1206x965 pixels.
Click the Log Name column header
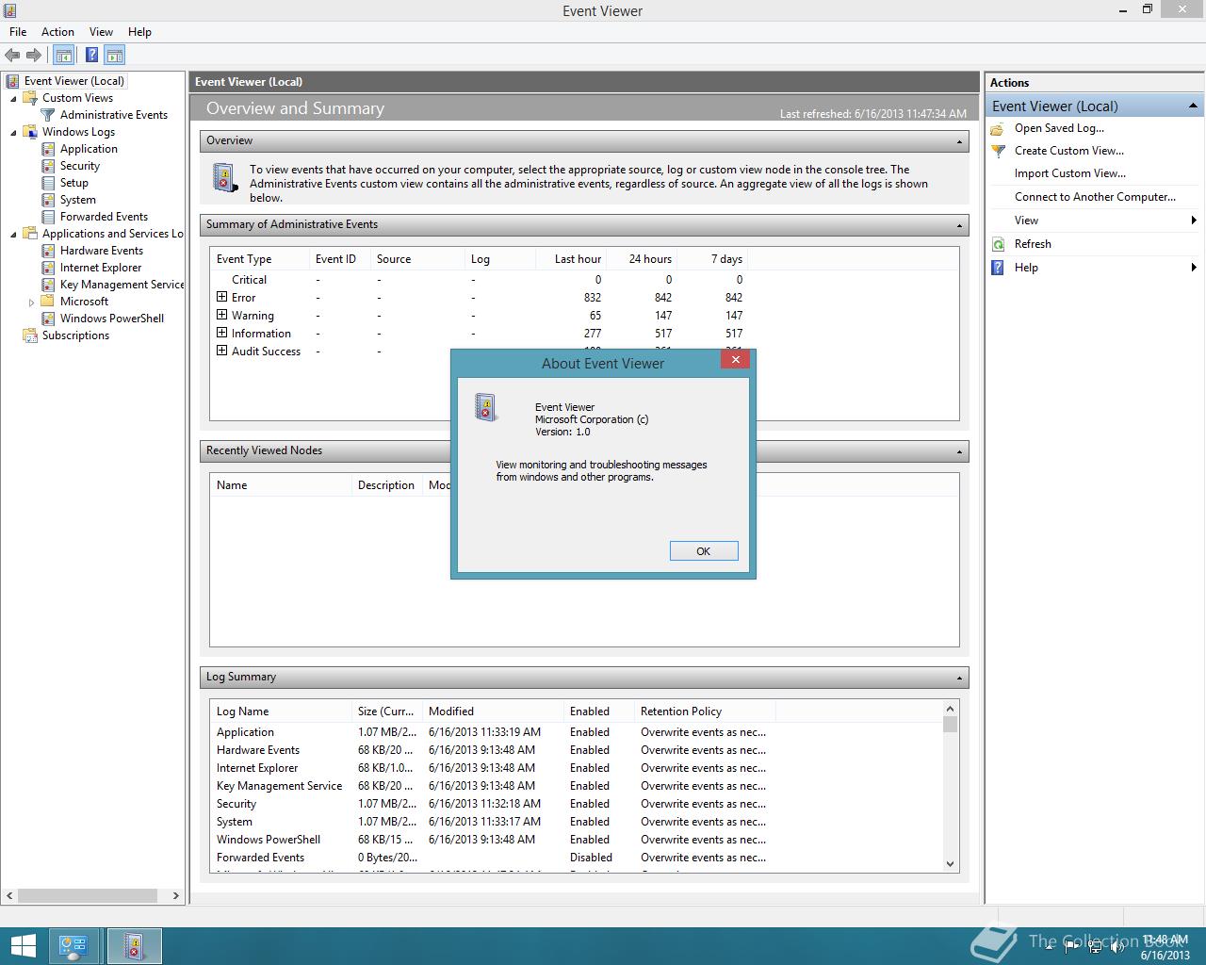[x=281, y=711]
